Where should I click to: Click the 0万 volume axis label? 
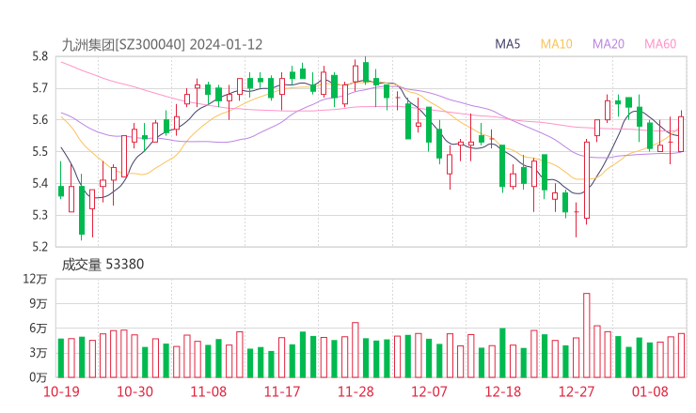pyautogui.click(x=39, y=377)
